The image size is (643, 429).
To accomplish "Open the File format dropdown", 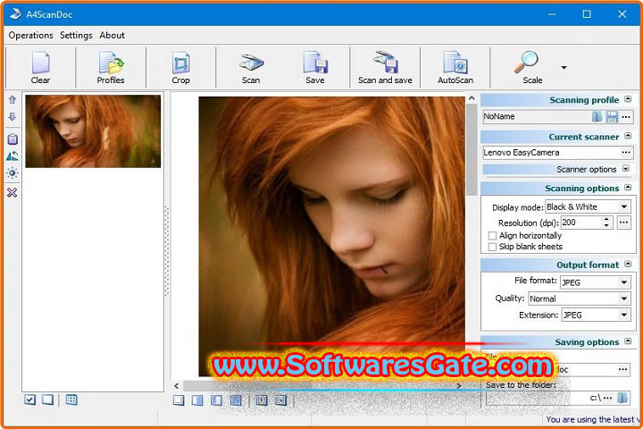I will pos(624,282).
